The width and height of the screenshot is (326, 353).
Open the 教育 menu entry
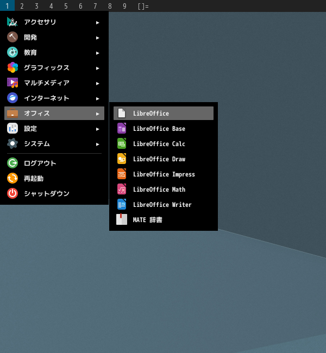click(x=54, y=53)
